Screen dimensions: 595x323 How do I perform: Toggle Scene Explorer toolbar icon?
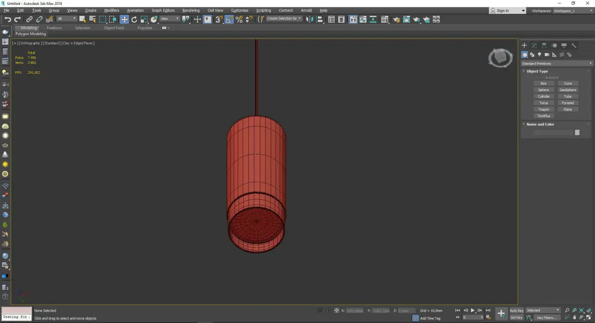(331, 19)
